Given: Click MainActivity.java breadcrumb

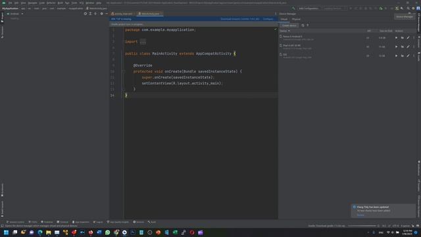Looking at the screenshot, I should (x=97, y=9).
